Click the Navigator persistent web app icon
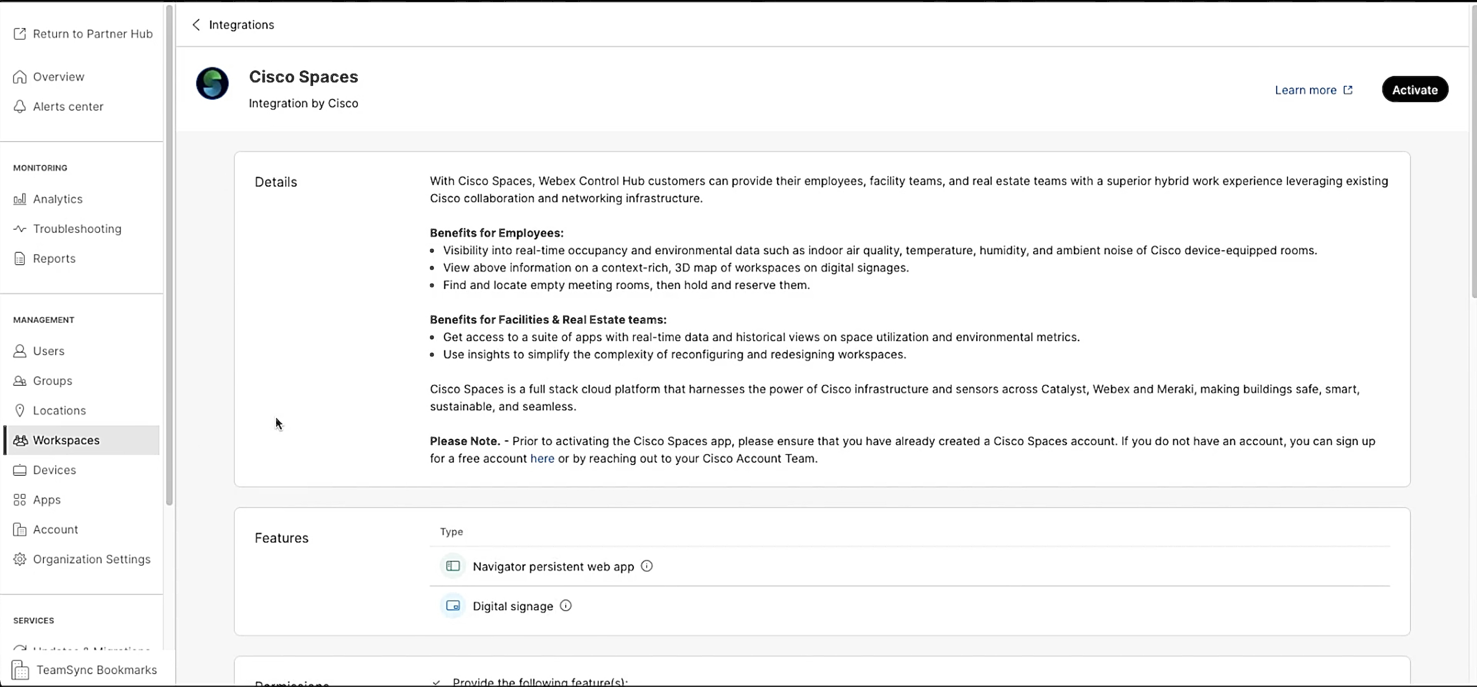This screenshot has height=687, width=1477. point(453,566)
